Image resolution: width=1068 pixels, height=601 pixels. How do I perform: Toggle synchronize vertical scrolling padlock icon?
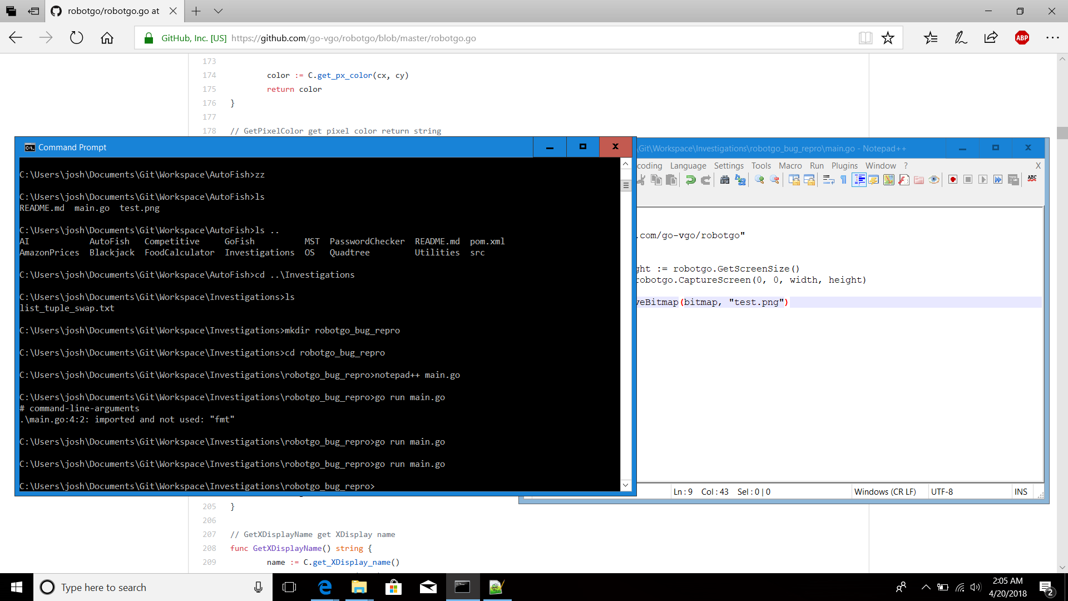(x=794, y=179)
